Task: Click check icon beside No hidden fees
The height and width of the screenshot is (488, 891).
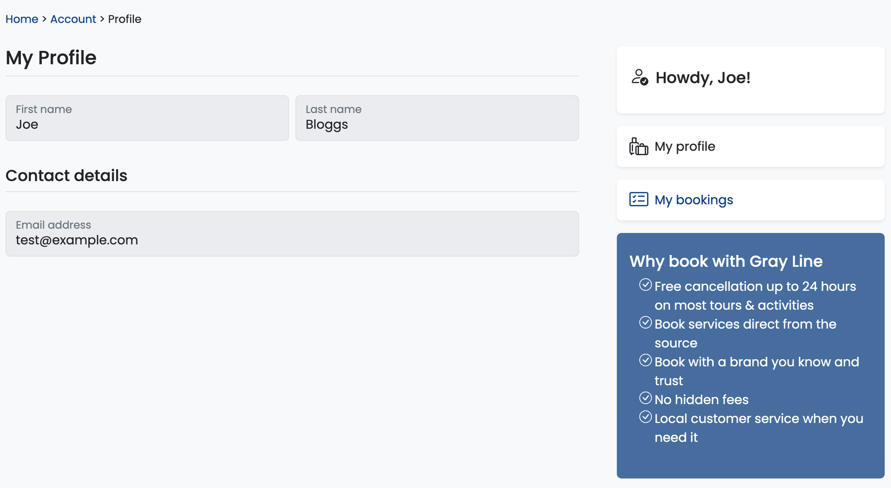Action: pos(646,398)
